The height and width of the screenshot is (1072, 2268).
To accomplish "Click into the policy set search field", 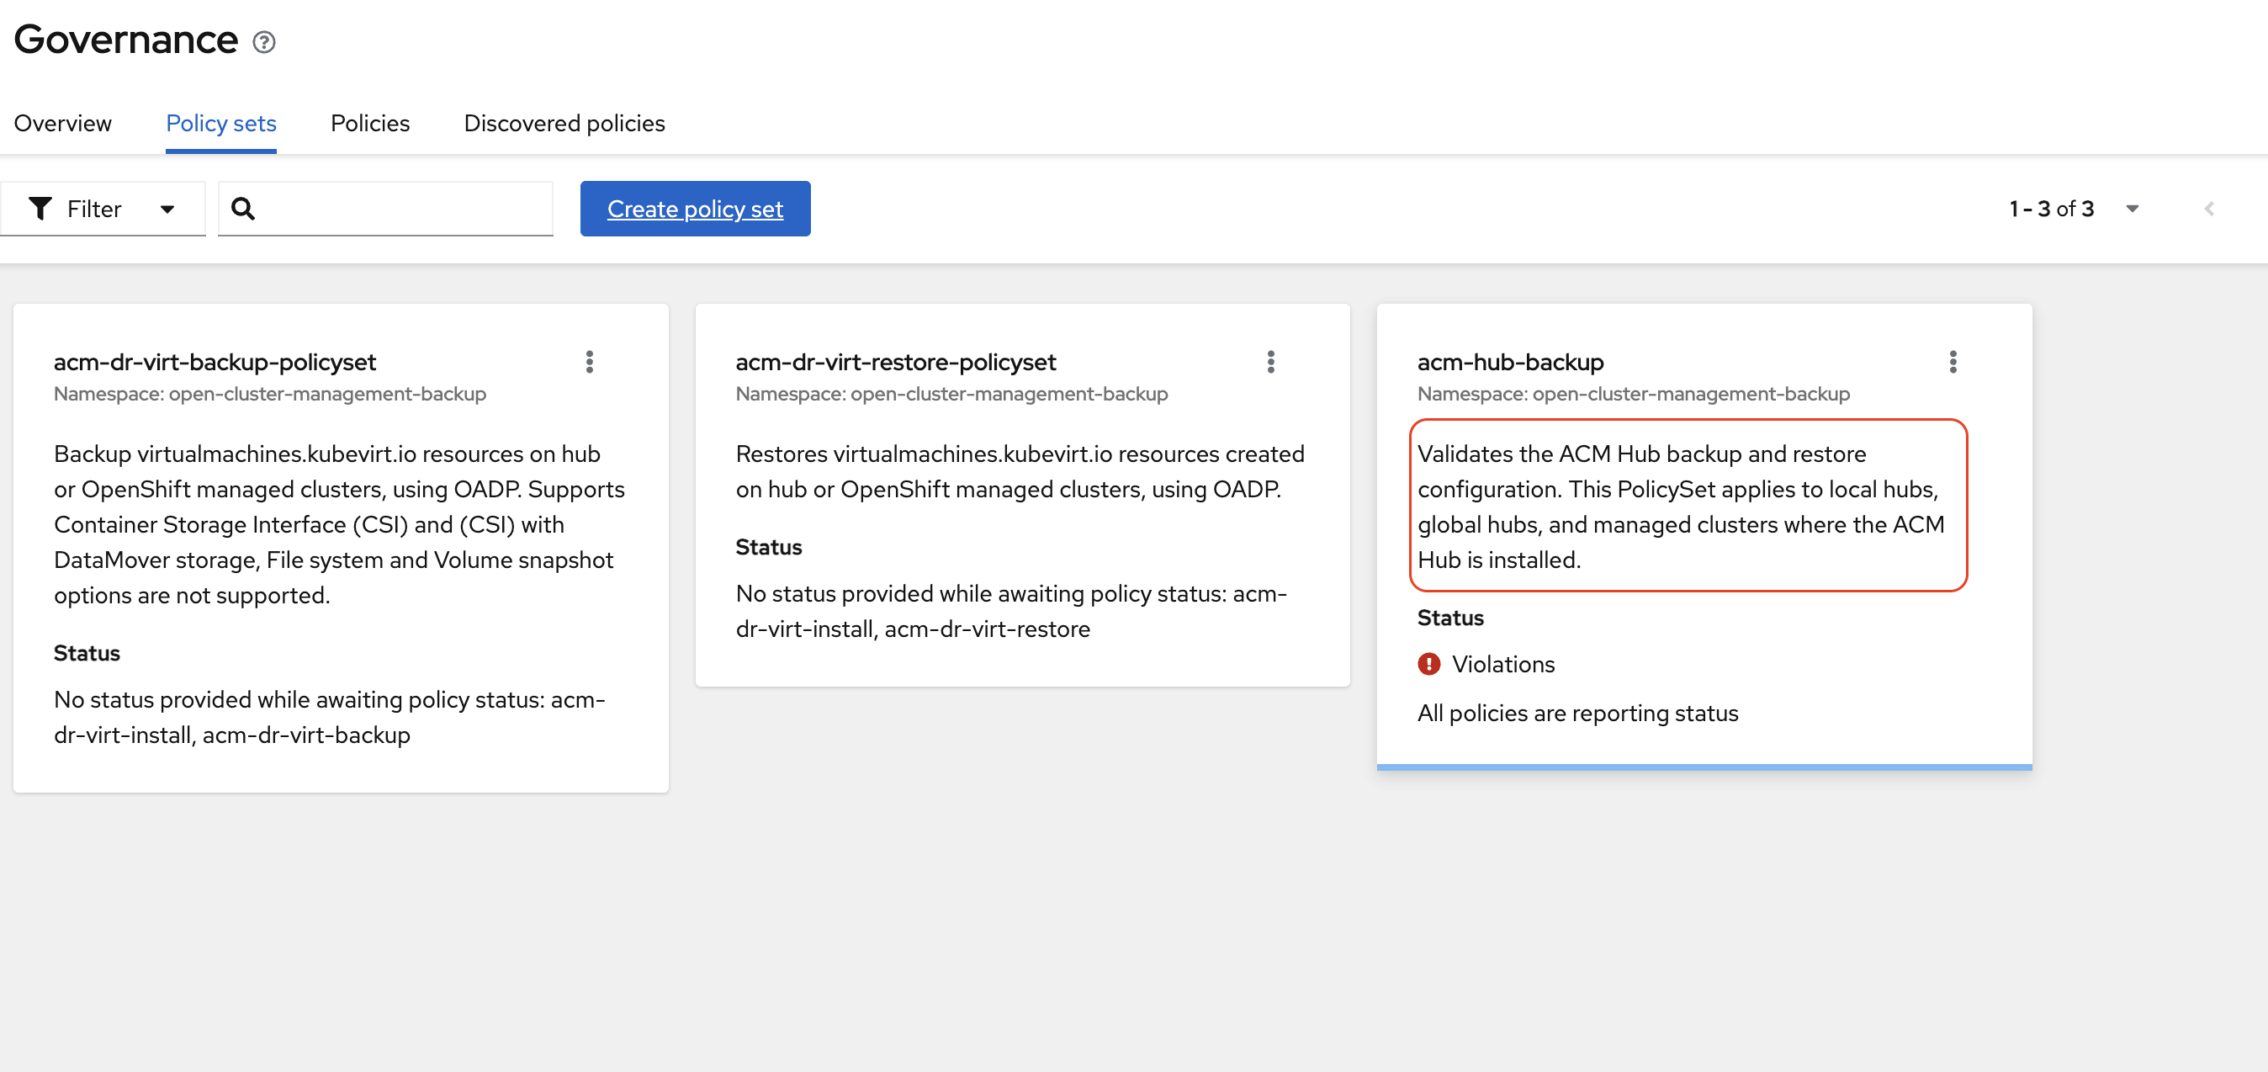I will 400,209.
